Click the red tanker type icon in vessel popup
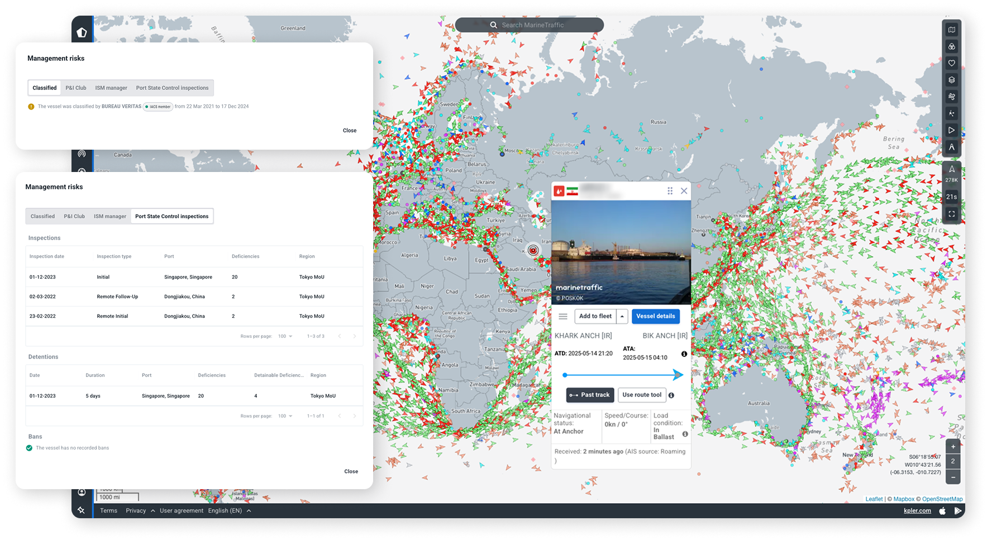This screenshot has height=540, width=987. [559, 191]
